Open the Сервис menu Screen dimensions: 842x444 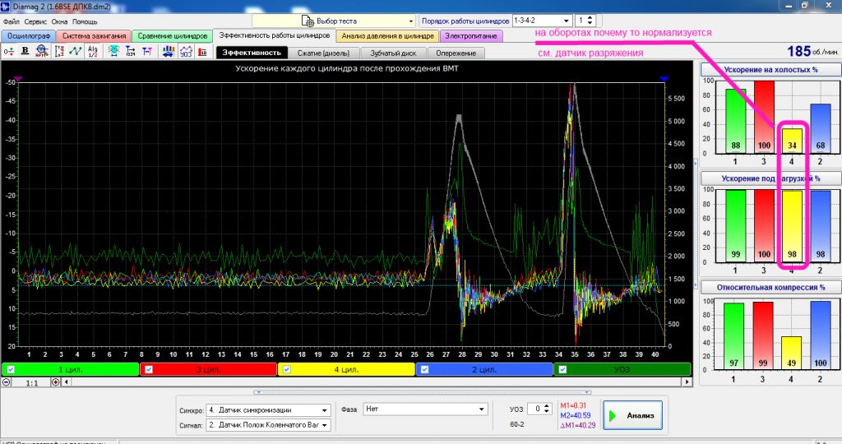(x=35, y=21)
